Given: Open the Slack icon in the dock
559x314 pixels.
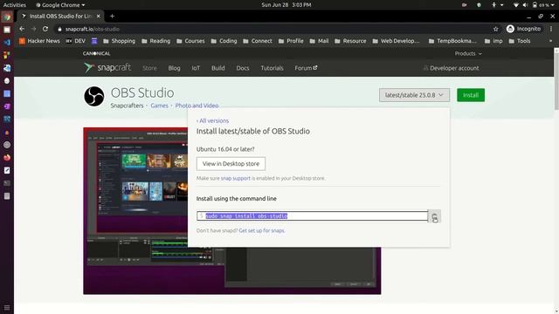Looking at the screenshot, I should [x=7, y=55].
